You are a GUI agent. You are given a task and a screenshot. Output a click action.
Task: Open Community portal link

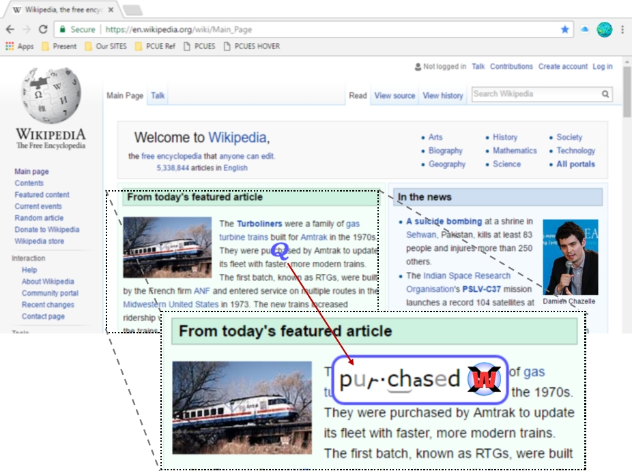(x=50, y=293)
